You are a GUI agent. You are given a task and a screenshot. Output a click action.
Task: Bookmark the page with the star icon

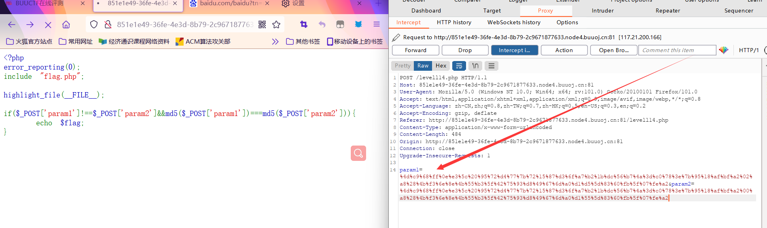[x=276, y=25]
